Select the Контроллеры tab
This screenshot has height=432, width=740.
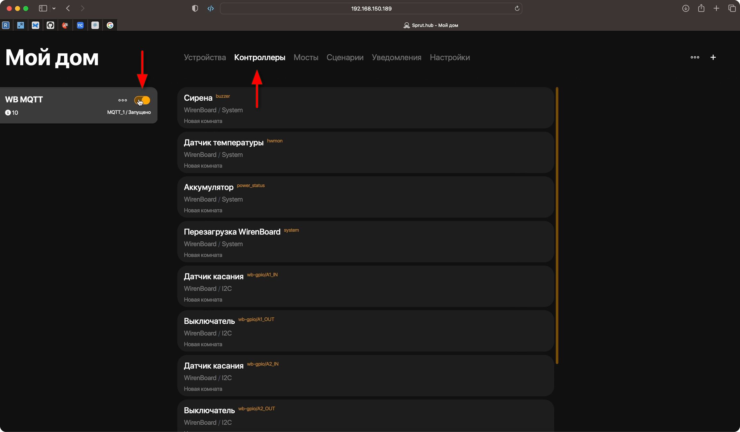260,57
